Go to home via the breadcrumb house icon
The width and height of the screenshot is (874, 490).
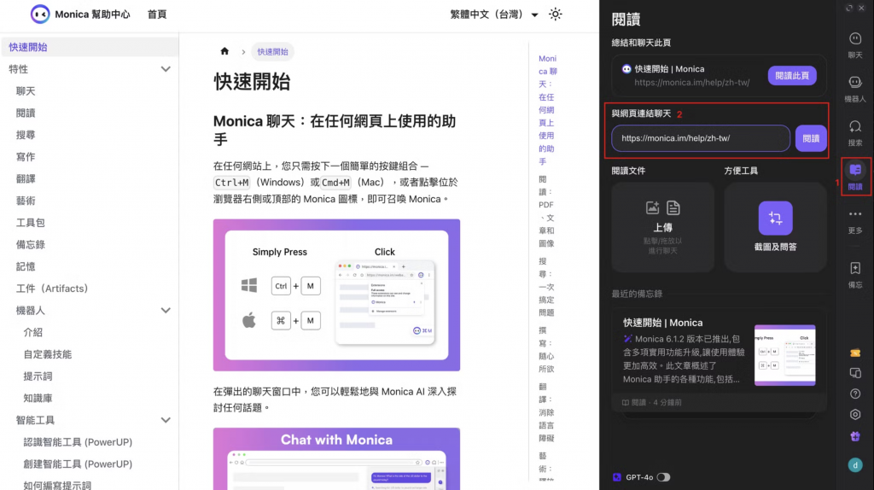coord(224,51)
